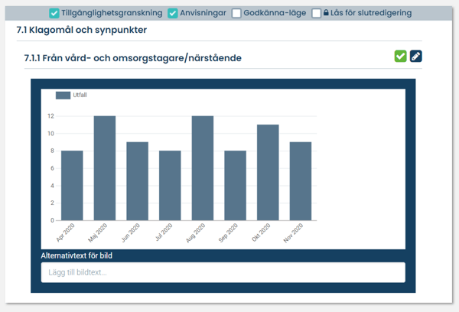This screenshot has height=312, width=459.
Task: Uncheck the Anvisningar checkbox
Action: (x=173, y=13)
